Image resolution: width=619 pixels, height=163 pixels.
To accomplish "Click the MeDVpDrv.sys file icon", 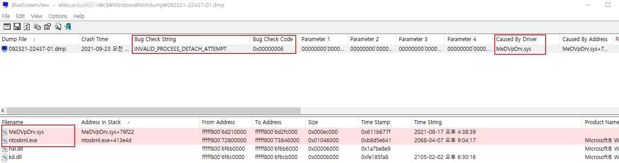I will [x=5, y=132].
